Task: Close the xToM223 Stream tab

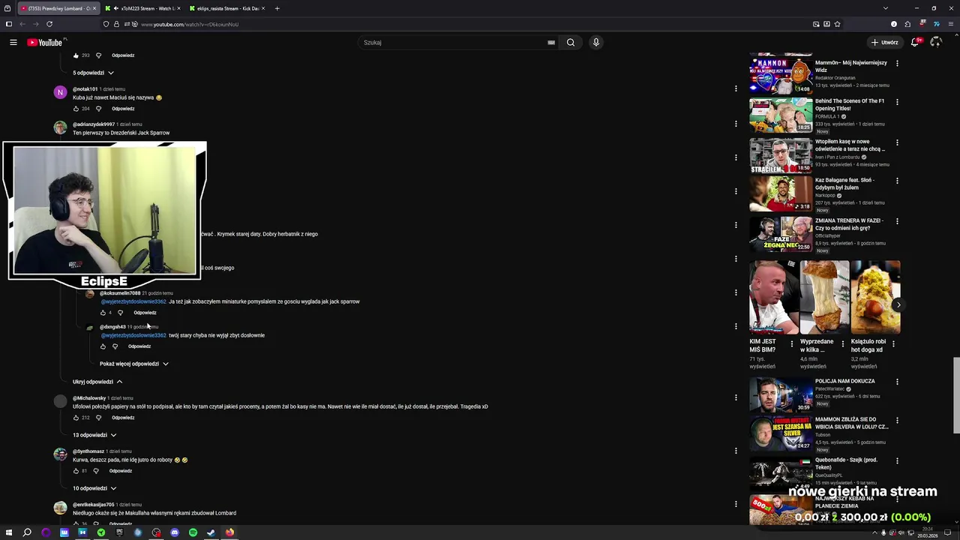Action: (x=178, y=8)
